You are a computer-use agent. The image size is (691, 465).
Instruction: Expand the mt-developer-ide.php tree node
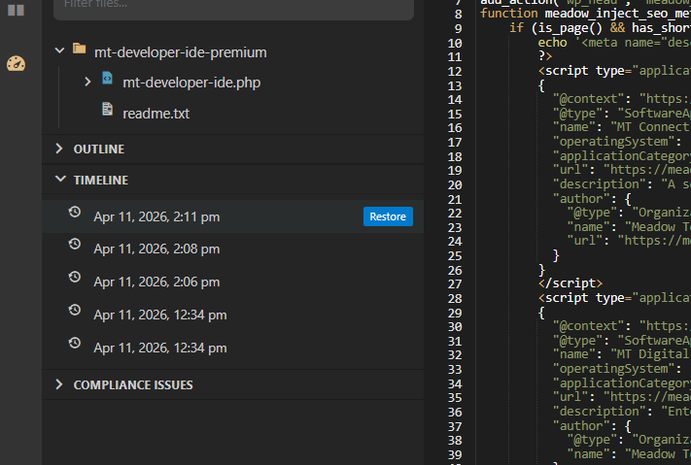pos(87,82)
